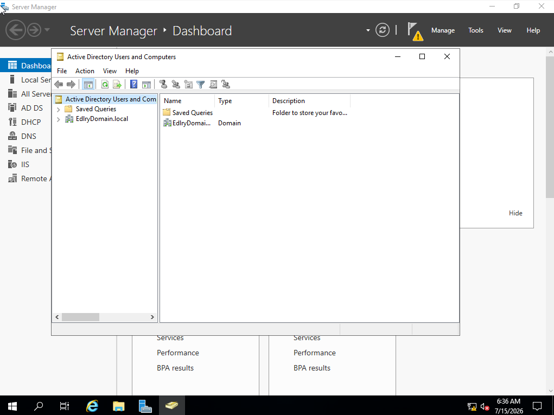Open the Notifications flag with warning

point(415,31)
